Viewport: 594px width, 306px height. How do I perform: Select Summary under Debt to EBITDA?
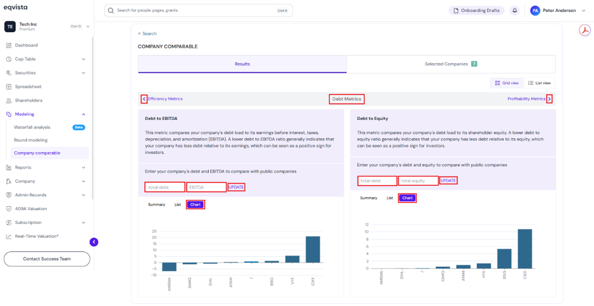156,205
